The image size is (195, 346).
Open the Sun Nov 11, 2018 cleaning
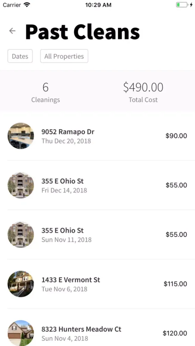(x=97, y=235)
